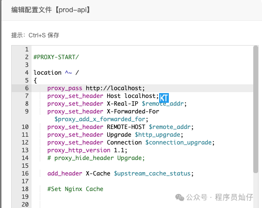Click the KT highlighted marker on line 7
Viewport: 262px width, 208px height.
164,98
